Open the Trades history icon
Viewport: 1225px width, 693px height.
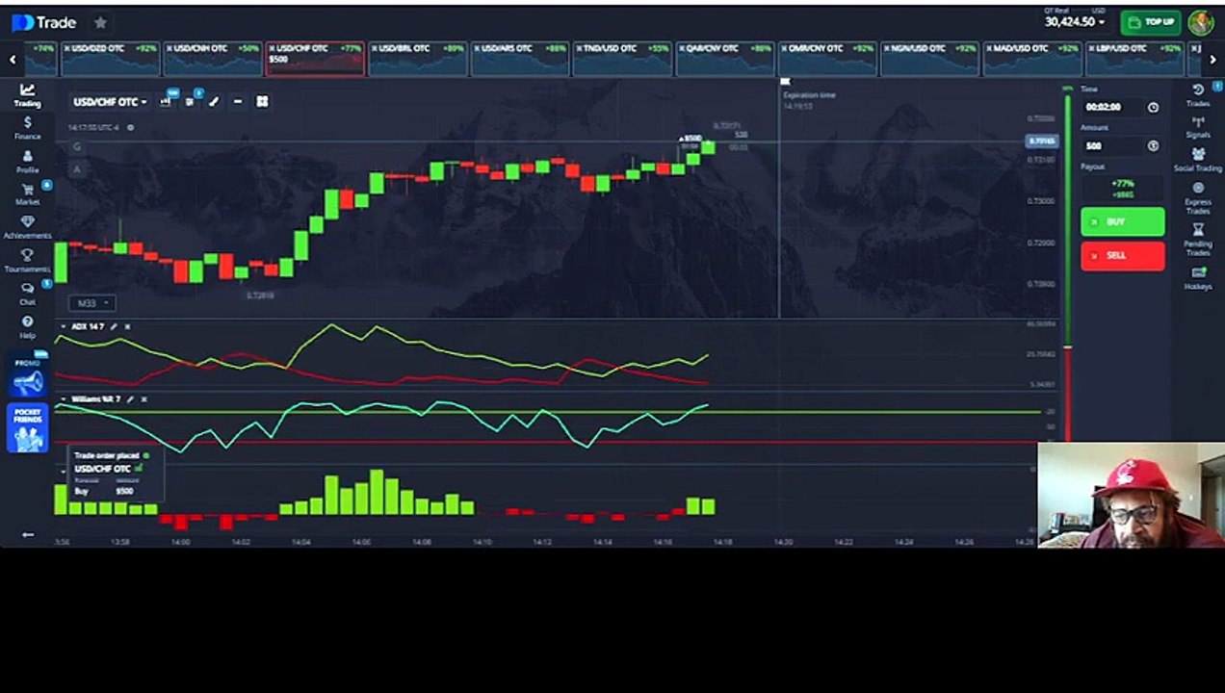pyautogui.click(x=1198, y=94)
